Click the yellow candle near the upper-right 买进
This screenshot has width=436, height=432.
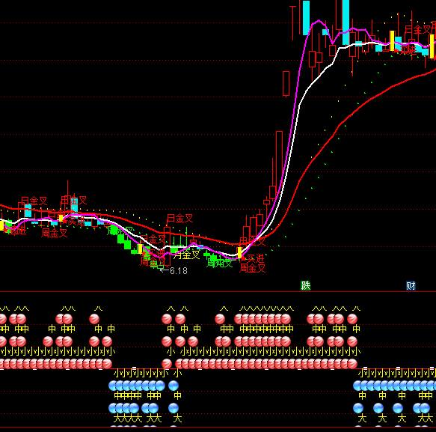click(x=392, y=41)
